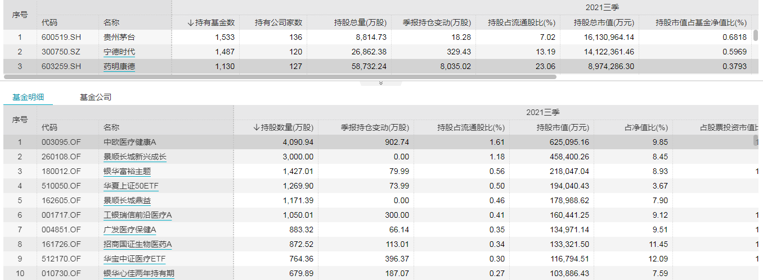The height and width of the screenshot is (280, 763).
Task: Select fund code 001717.OF
Action: click(61, 215)
